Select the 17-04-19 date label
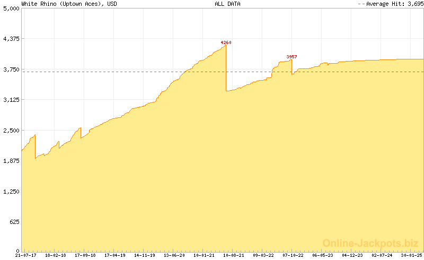The image size is (424, 260). tap(114, 255)
